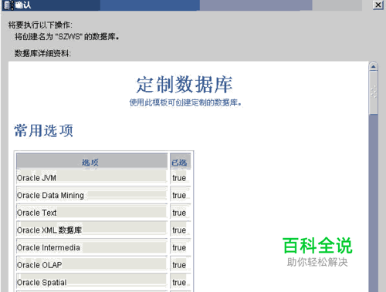Click the true value for Oracle Spatial
The image size is (386, 292).
(179, 283)
